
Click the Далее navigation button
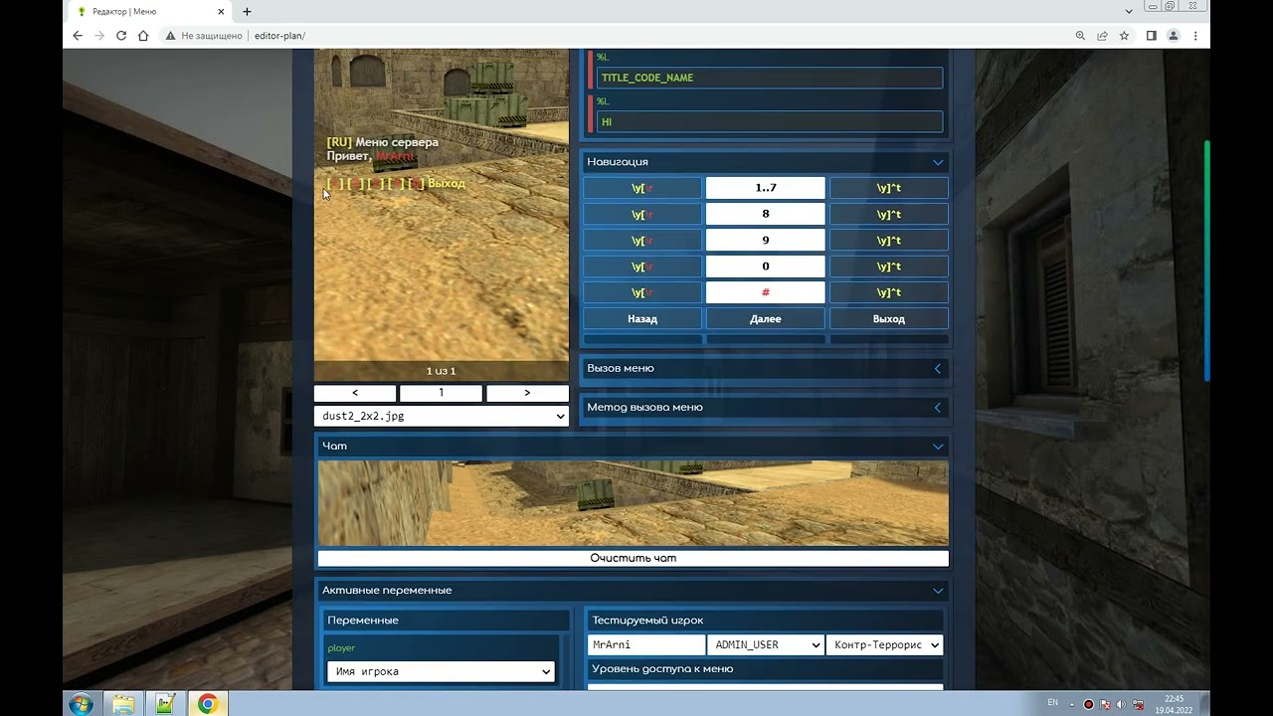(765, 319)
